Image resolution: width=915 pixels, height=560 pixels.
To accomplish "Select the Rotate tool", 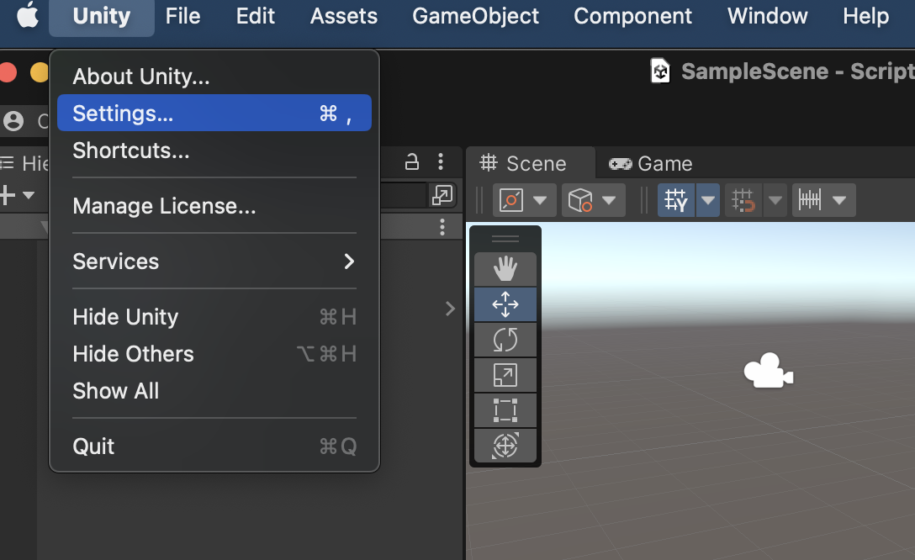I will tap(505, 340).
